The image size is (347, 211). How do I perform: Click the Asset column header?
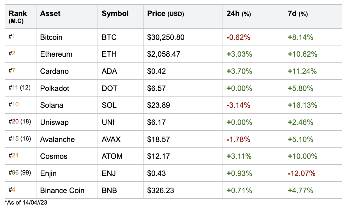coord(50,13)
